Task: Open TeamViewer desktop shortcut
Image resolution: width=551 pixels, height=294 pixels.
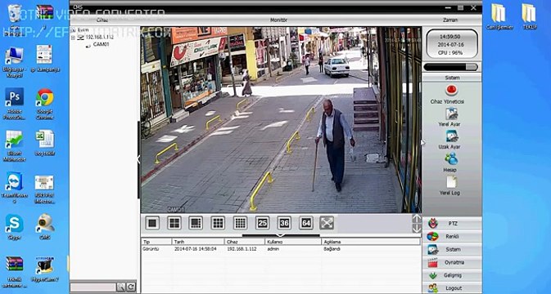Action: [15, 188]
